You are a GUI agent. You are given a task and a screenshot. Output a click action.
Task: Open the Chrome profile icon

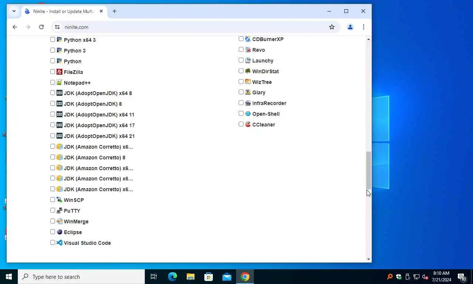350,27
